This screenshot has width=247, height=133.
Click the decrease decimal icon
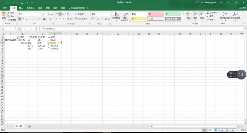pos(109,19)
